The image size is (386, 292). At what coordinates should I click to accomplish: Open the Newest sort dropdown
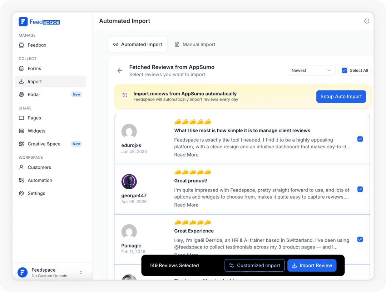312,71
